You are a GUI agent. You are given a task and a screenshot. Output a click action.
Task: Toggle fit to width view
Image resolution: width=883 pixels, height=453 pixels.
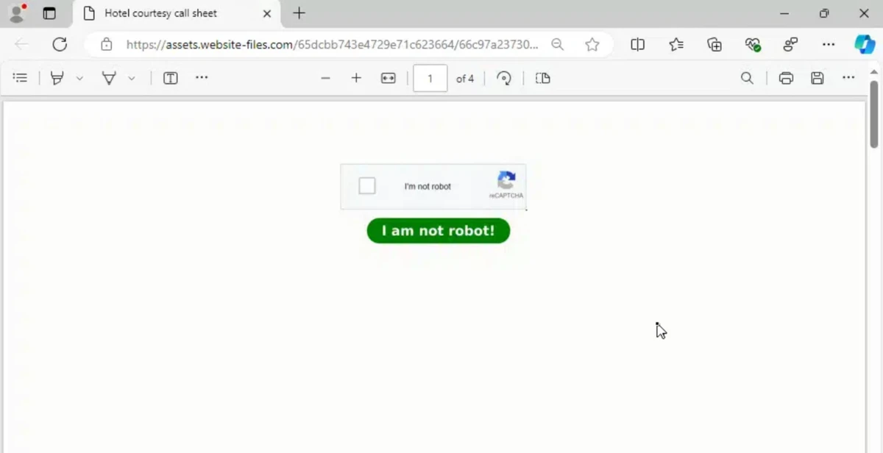point(389,78)
